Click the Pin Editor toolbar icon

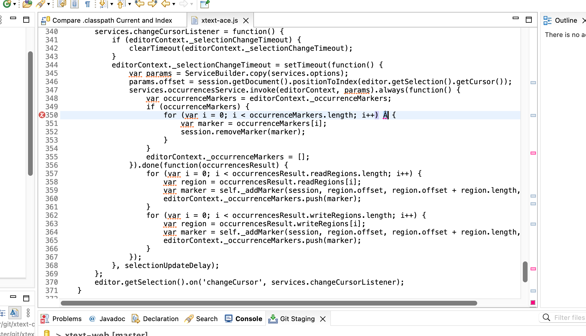coord(204,4)
